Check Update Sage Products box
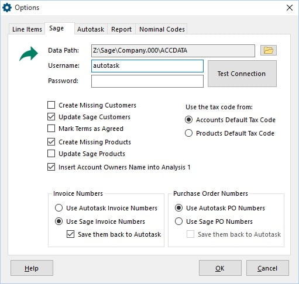This screenshot has height=284, width=299. 51,154
